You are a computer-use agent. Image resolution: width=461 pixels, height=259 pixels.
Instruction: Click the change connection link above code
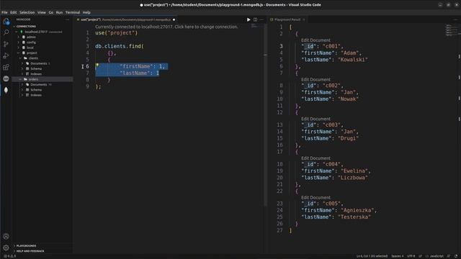(166, 27)
